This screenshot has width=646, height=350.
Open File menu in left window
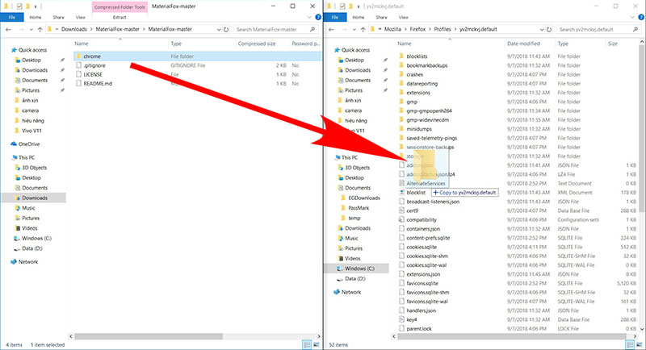(12, 17)
